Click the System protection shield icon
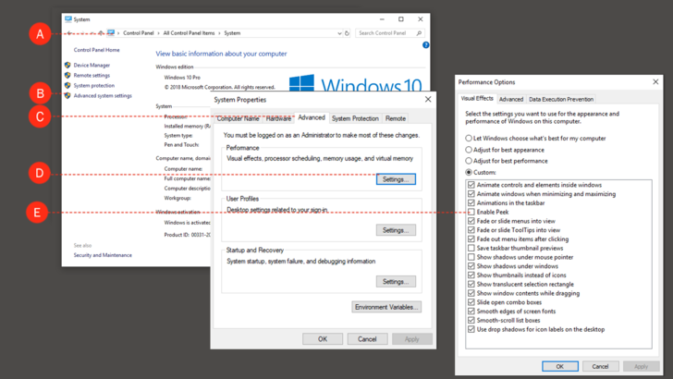This screenshot has height=379, width=673. [x=67, y=85]
